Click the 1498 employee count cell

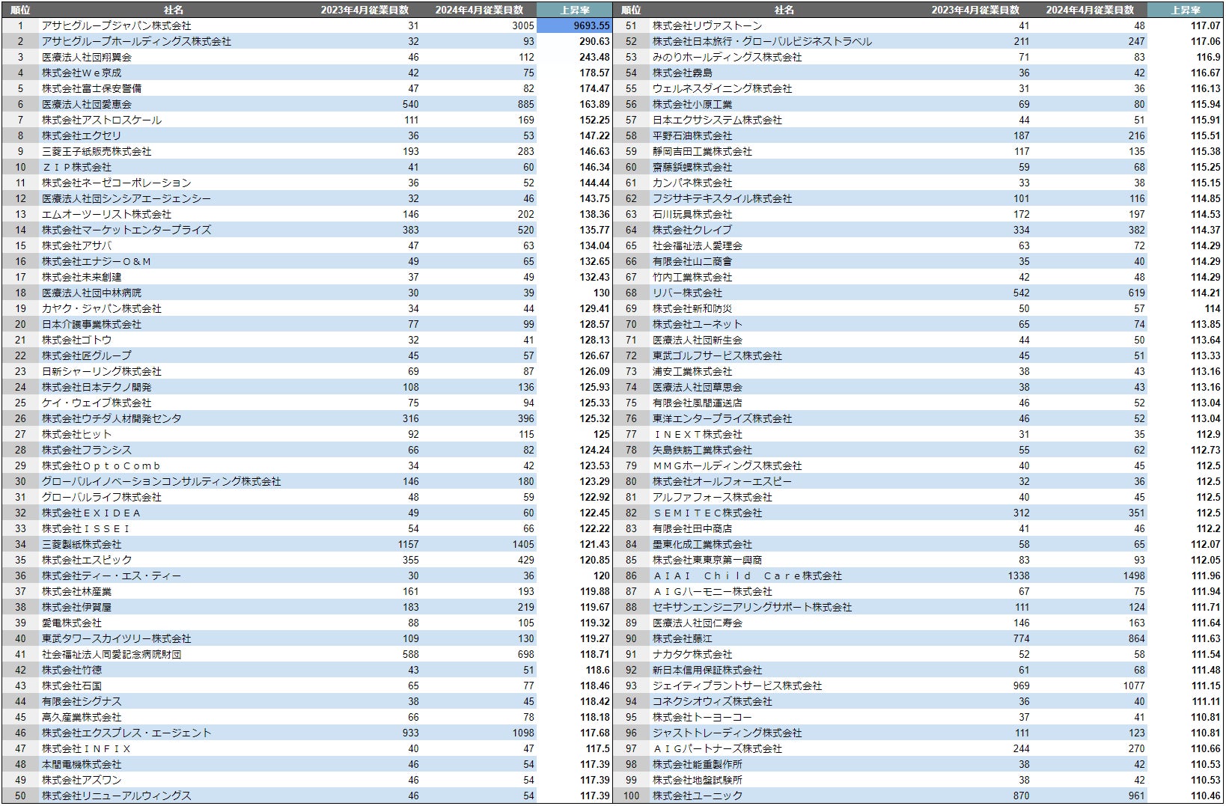(1134, 576)
